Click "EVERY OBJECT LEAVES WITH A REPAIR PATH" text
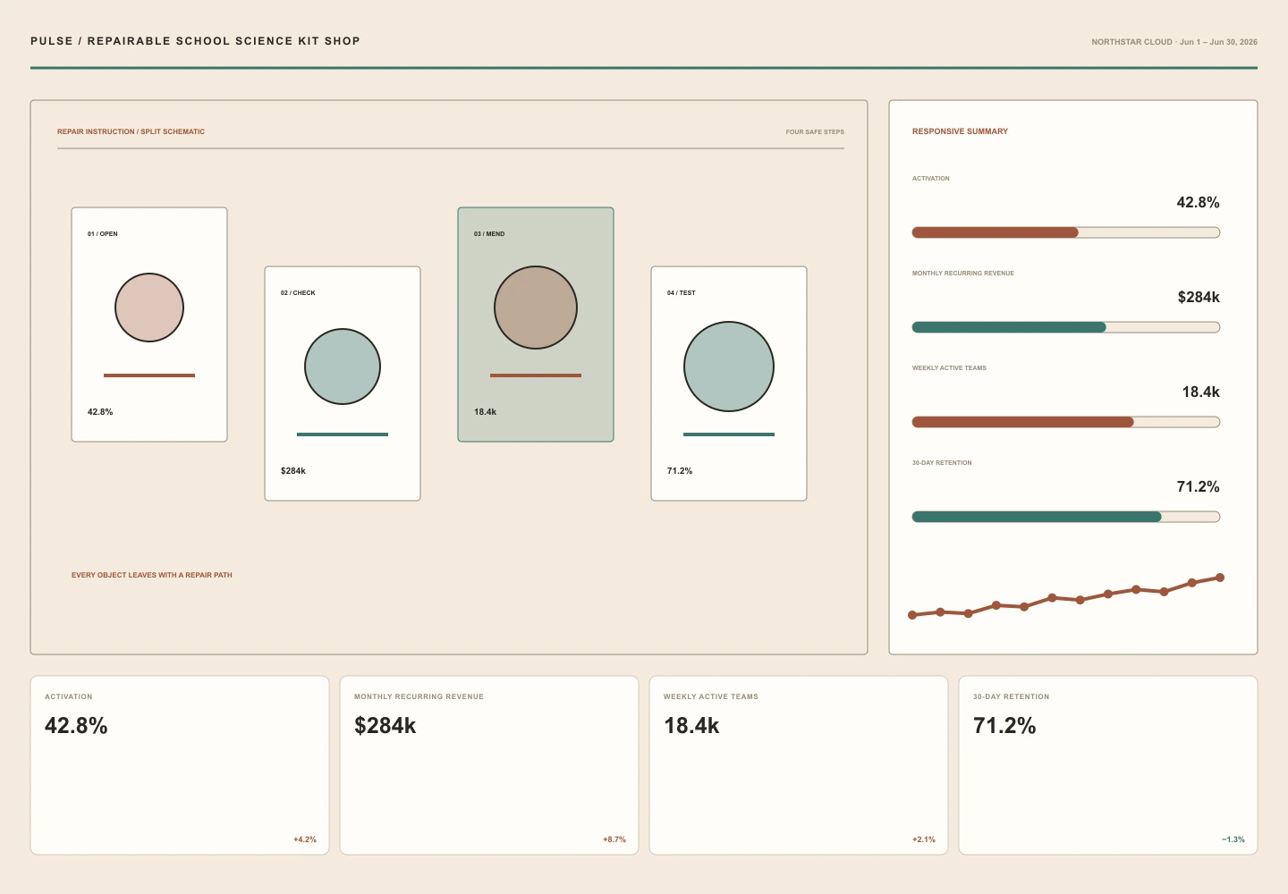The height and width of the screenshot is (894, 1288). tap(152, 575)
